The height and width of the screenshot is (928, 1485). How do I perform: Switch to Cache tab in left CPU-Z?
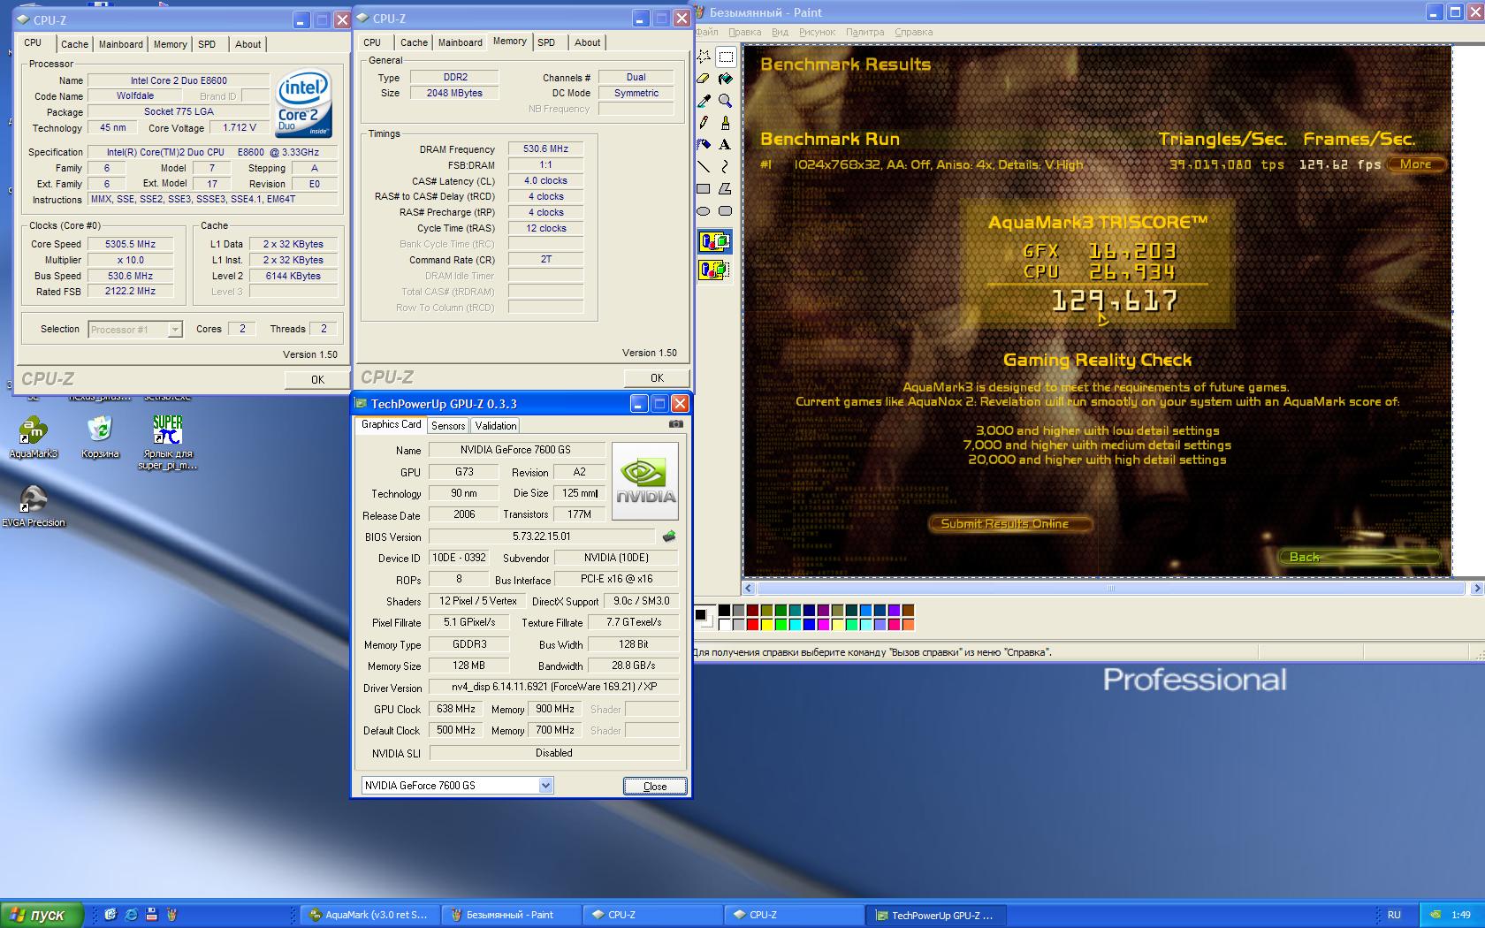74,44
